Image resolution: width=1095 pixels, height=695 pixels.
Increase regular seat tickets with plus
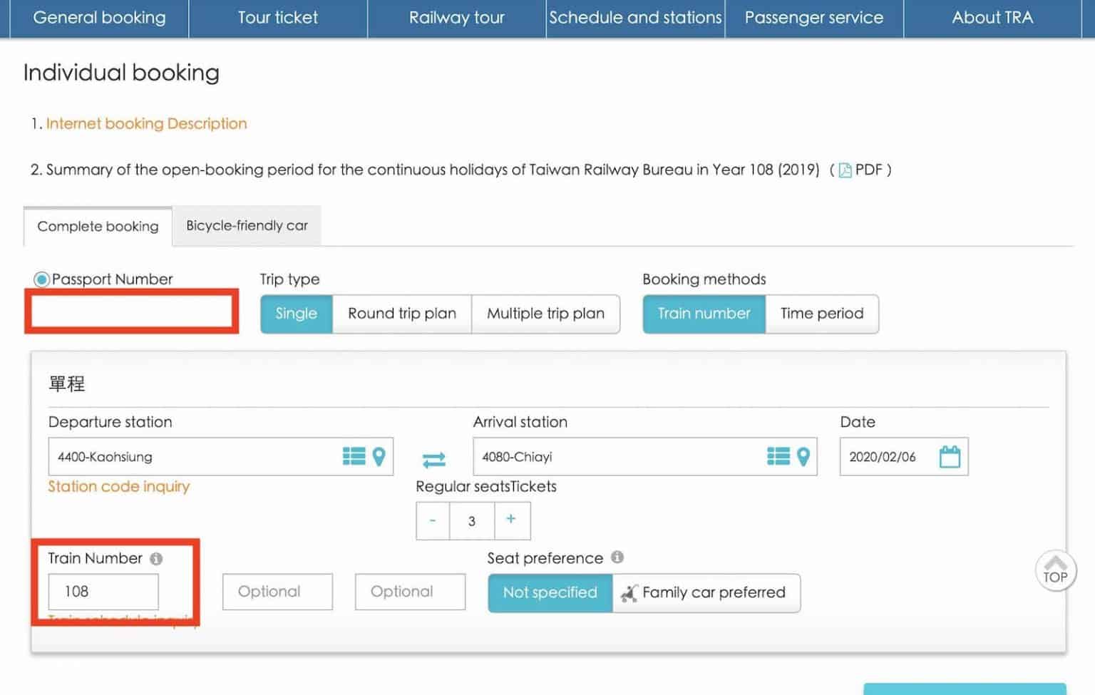(511, 520)
